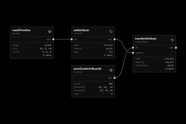Click the tag icon on setAttribute node

pyautogui.click(x=111, y=32)
